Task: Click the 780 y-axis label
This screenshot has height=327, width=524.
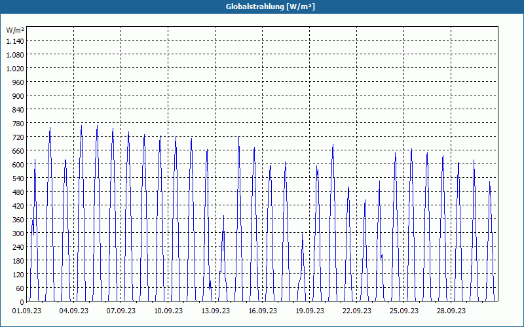Action: (x=18, y=124)
